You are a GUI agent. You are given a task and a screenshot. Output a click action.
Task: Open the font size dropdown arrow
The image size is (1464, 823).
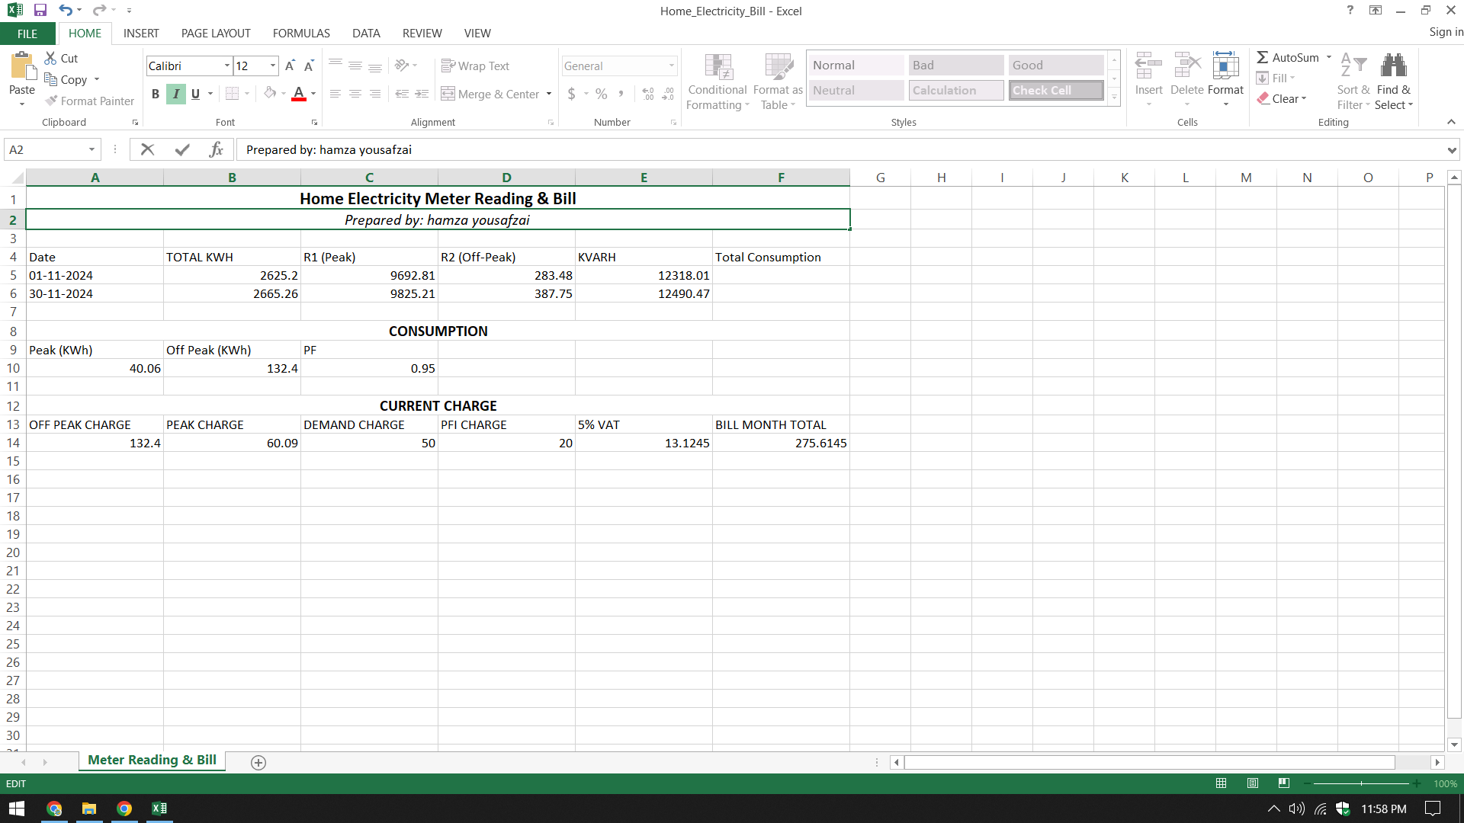(x=273, y=66)
